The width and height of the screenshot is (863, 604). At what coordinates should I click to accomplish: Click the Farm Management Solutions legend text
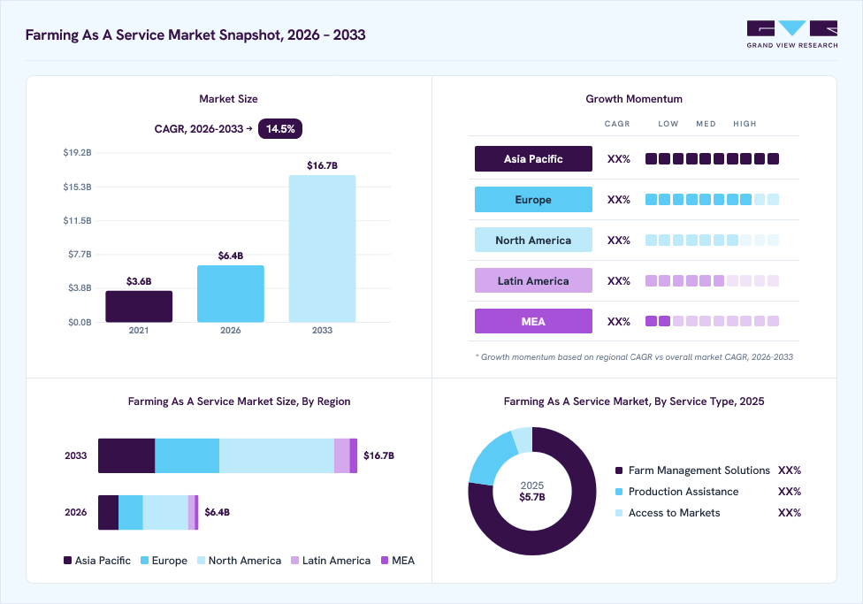pos(699,470)
